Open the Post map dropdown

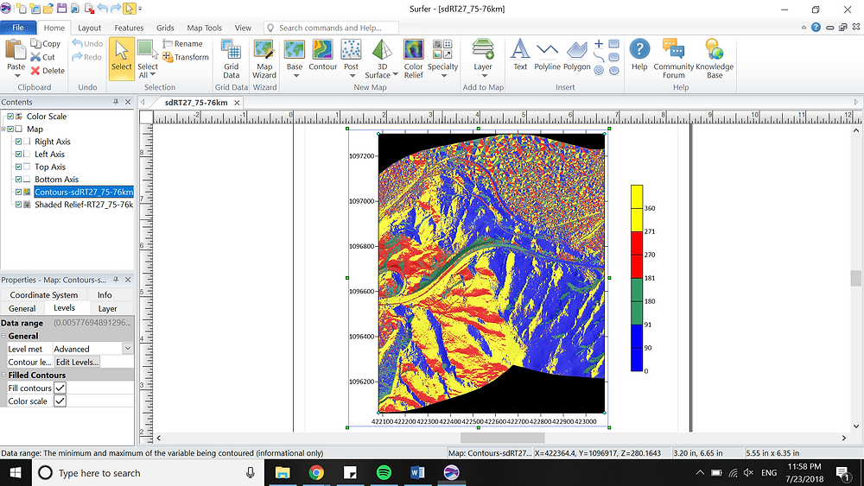353,76
